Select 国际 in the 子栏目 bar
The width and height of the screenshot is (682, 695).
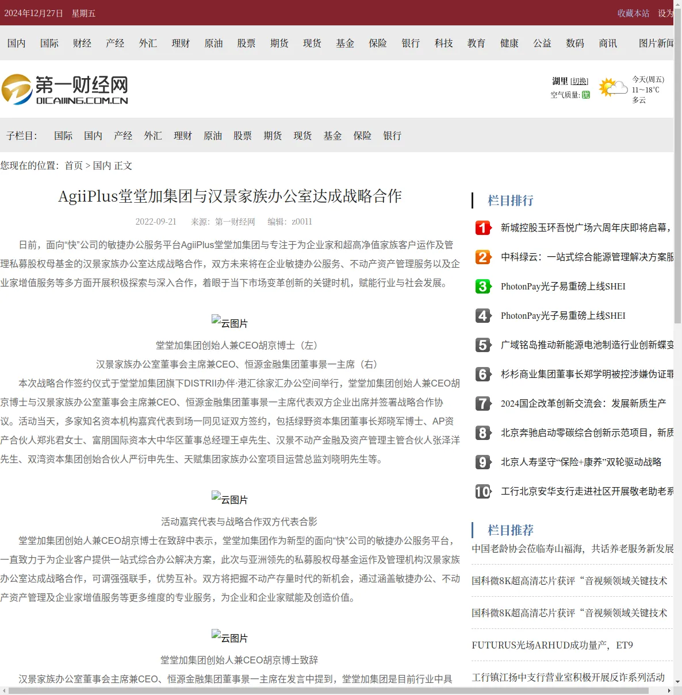coord(63,136)
